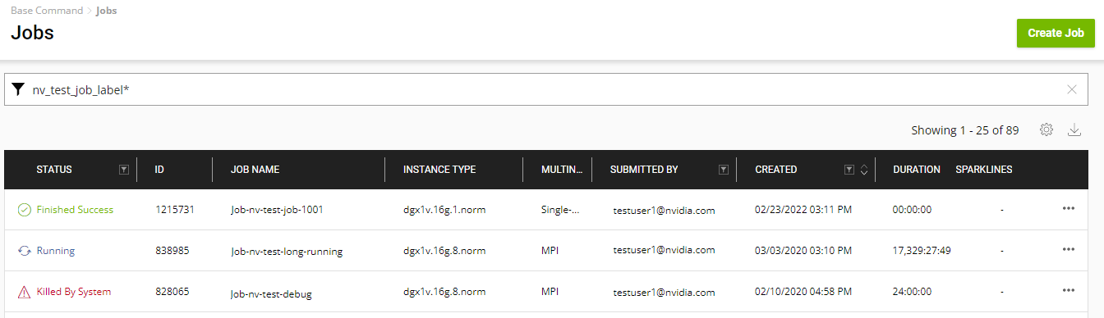Open Base Command breadcrumb link
Image resolution: width=1104 pixels, height=318 pixels.
(47, 11)
